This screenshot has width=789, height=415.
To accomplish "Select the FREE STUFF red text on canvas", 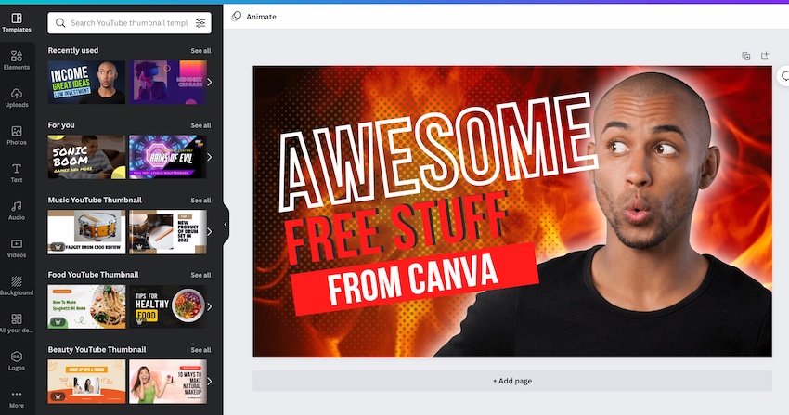I will point(396,227).
